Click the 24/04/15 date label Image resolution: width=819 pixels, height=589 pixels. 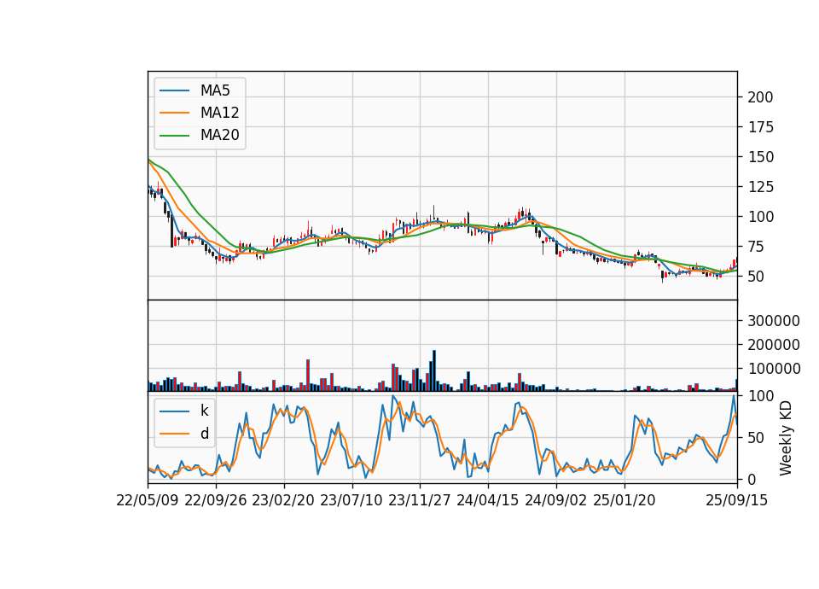click(488, 500)
